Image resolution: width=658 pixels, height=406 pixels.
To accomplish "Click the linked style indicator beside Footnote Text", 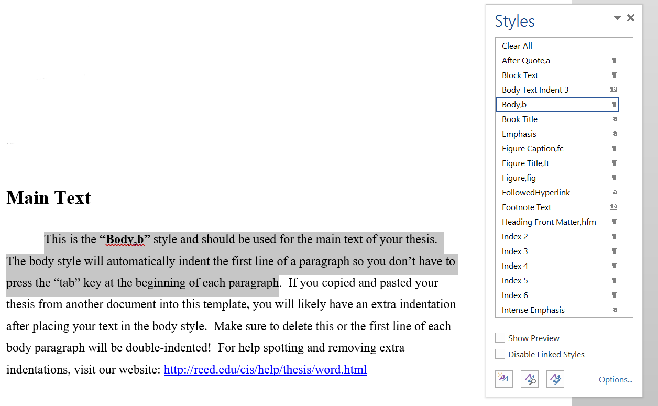I will click(x=613, y=207).
